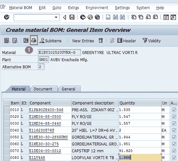Click the Component description column header
The height and width of the screenshot is (161, 178).
[95, 103]
